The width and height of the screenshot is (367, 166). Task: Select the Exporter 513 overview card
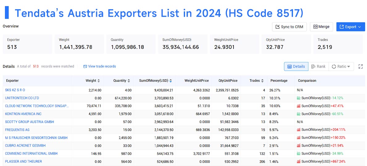click(27, 44)
